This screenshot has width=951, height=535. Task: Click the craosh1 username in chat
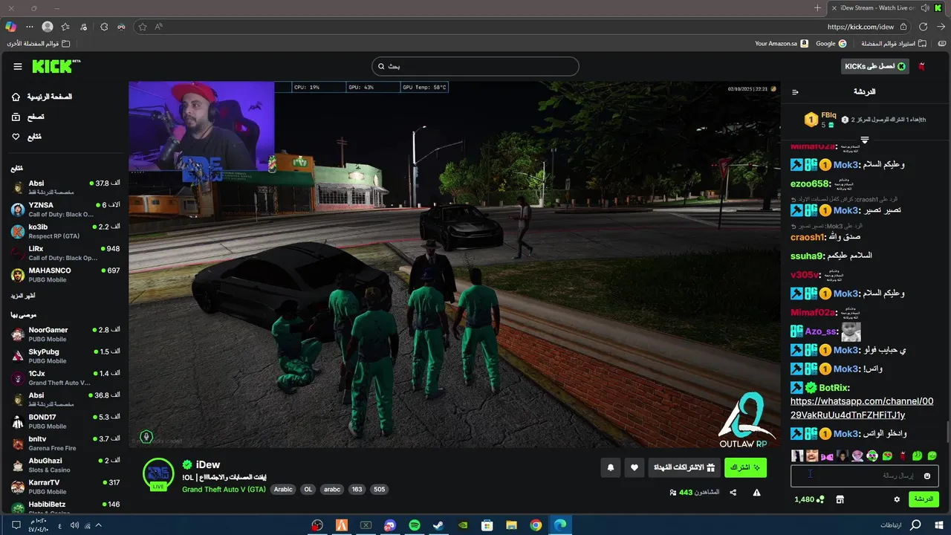[x=808, y=237]
